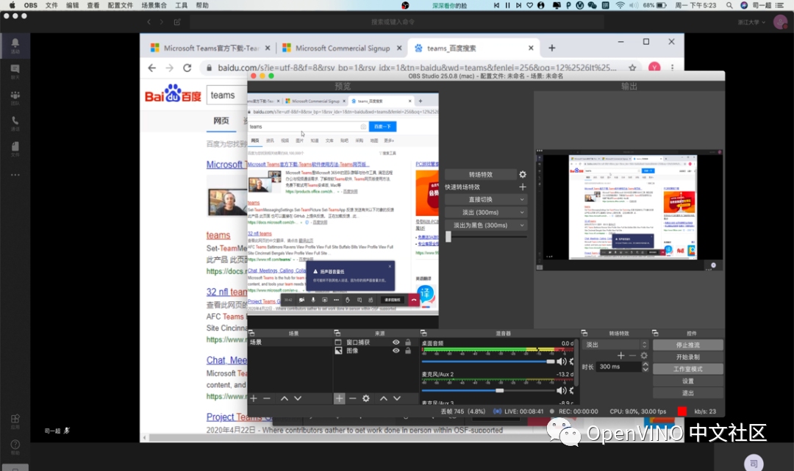
Task: Bookmark the page with the star icon
Action: point(632,68)
